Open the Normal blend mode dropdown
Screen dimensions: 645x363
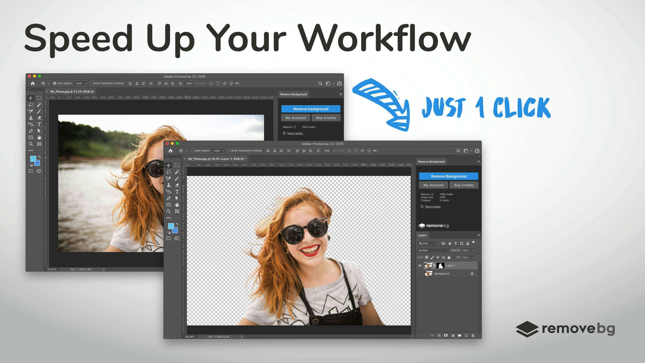pos(433,250)
